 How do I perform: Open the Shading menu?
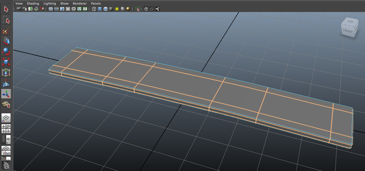[33, 3]
